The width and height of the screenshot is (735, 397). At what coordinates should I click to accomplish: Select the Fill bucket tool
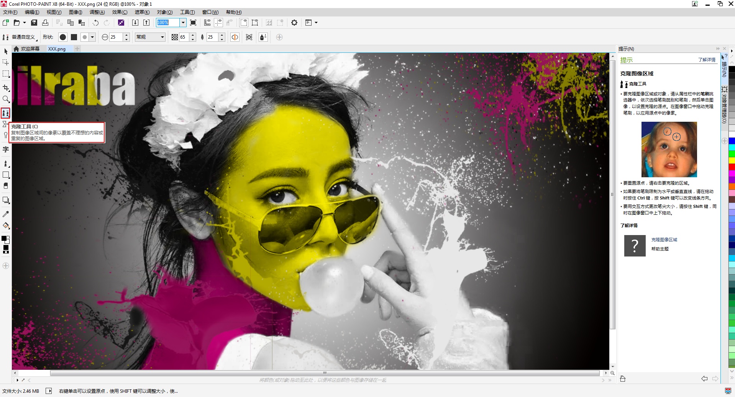tap(6, 225)
